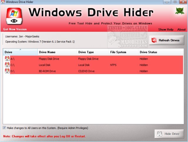Click 'Hidden' status in the D:\ row
The height and width of the screenshot is (142, 188).
(x=144, y=71)
